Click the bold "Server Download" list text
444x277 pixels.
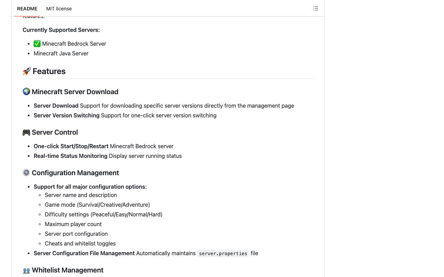coord(56,106)
